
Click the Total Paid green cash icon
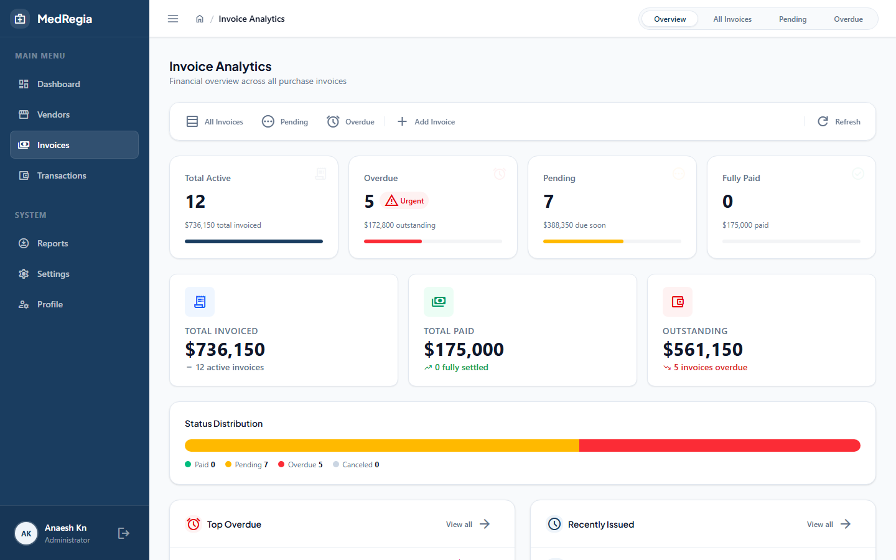pyautogui.click(x=439, y=302)
